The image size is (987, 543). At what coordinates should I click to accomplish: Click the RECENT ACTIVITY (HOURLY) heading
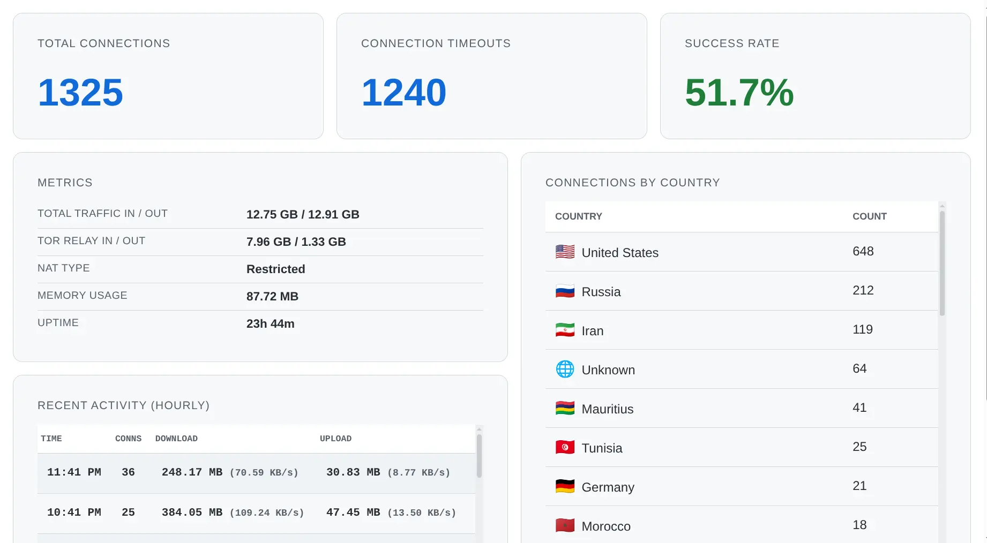pyautogui.click(x=123, y=405)
